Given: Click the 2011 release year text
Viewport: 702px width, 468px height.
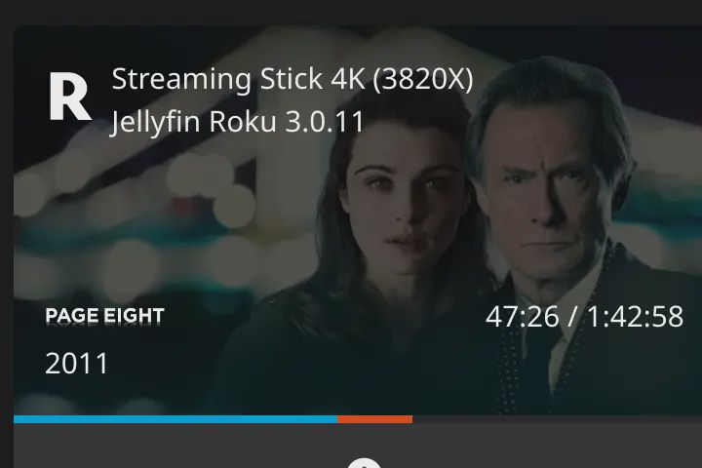Looking at the screenshot, I should tap(77, 364).
